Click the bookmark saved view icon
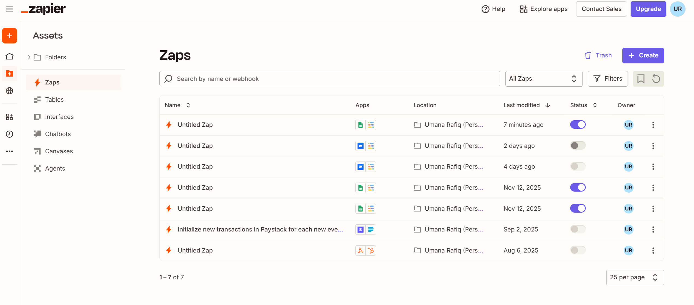This screenshot has height=305, width=694. 641,79
